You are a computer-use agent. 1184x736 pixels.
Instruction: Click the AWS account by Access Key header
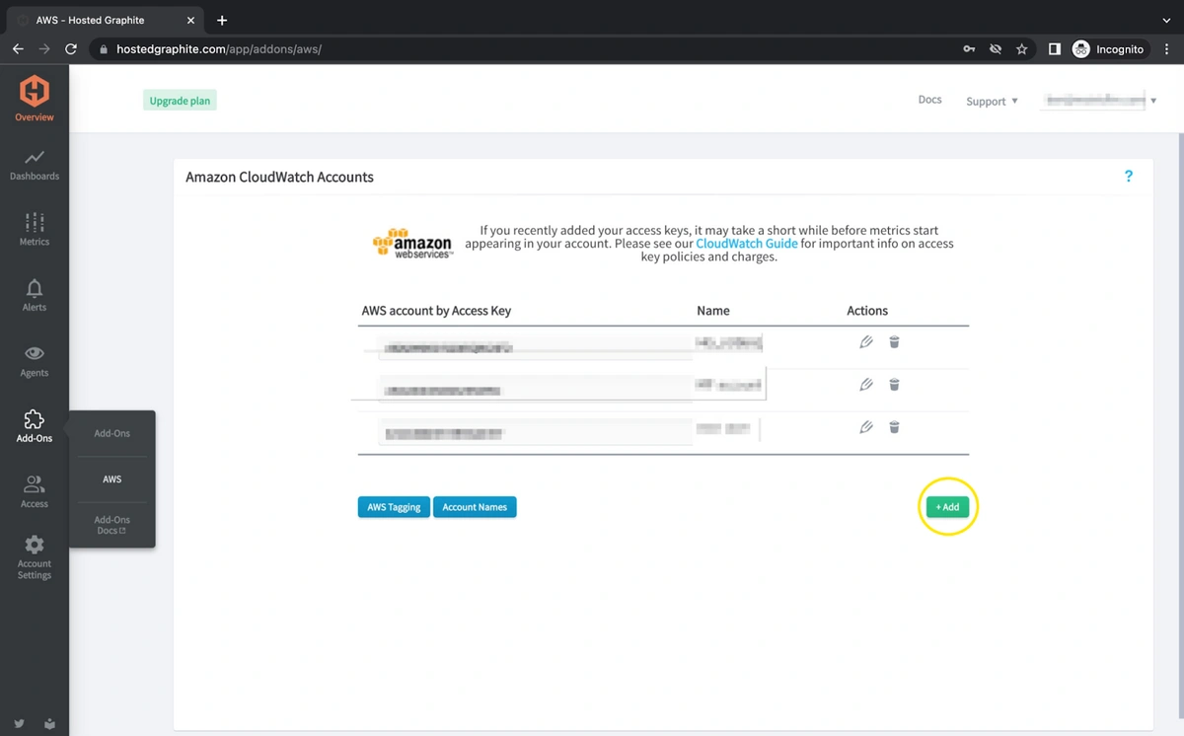click(x=436, y=311)
